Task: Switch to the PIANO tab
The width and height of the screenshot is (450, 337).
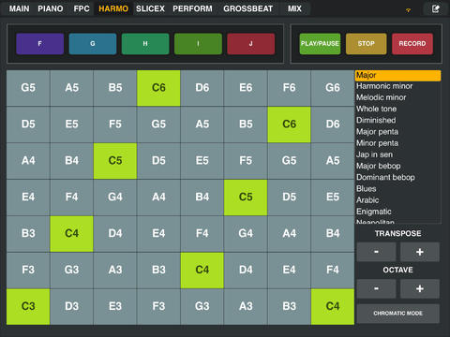Action: tap(51, 8)
